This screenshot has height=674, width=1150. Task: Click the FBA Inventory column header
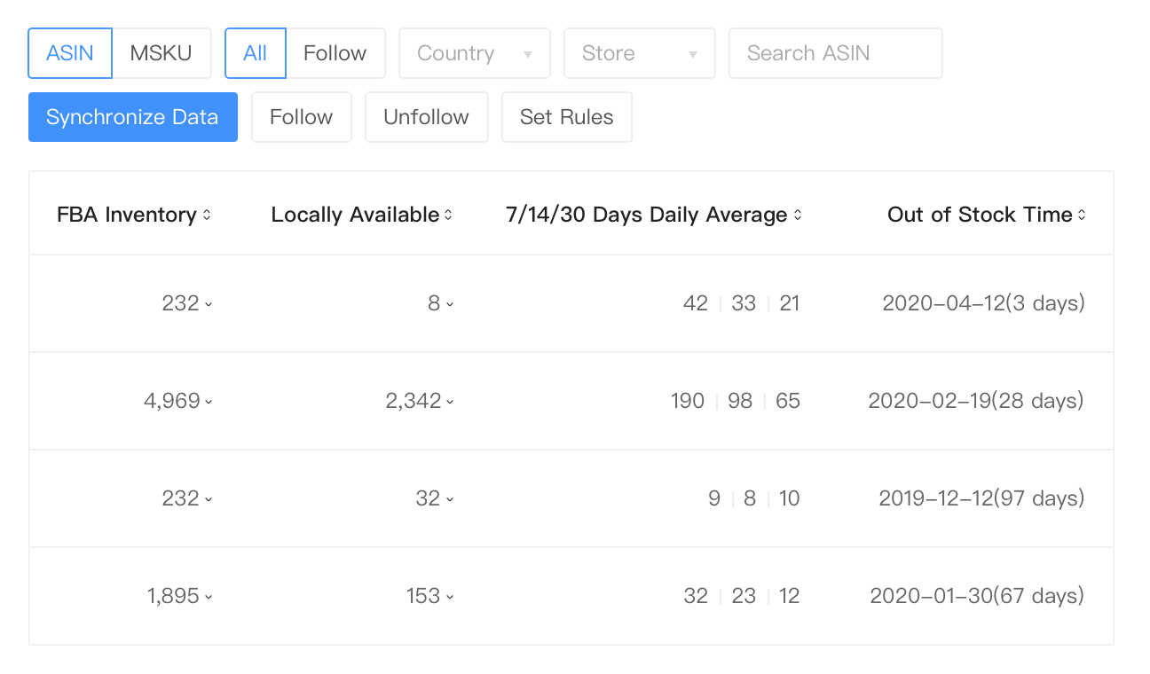click(x=127, y=215)
